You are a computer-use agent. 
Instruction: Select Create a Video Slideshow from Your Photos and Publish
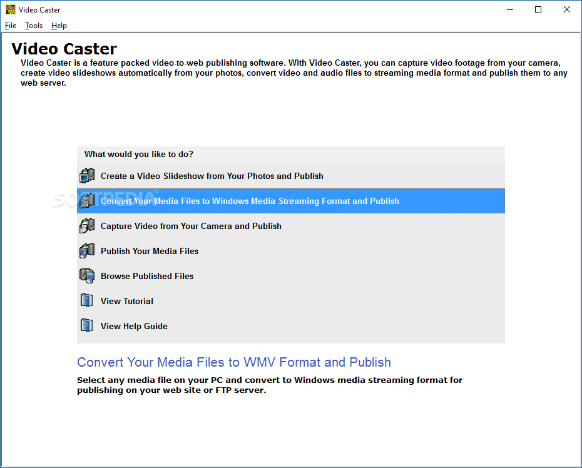pos(290,176)
